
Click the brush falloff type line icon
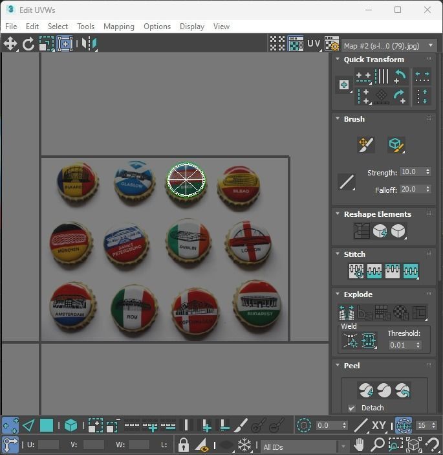[x=347, y=182]
